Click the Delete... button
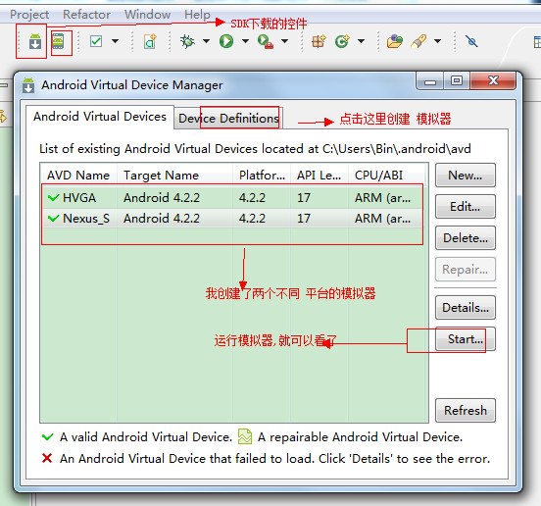 [466, 238]
